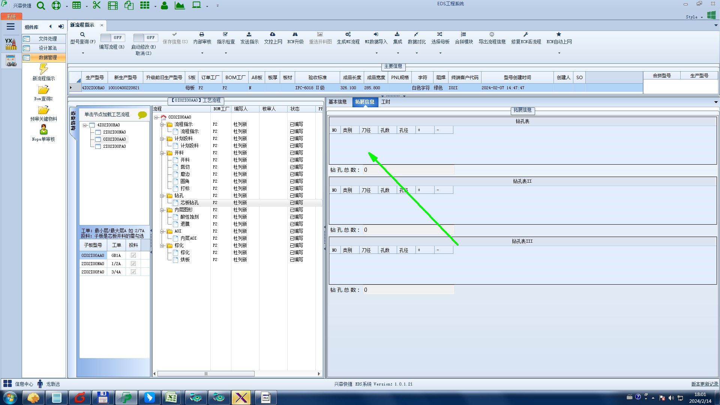Click the YX factory sidebar icon

click(11, 44)
